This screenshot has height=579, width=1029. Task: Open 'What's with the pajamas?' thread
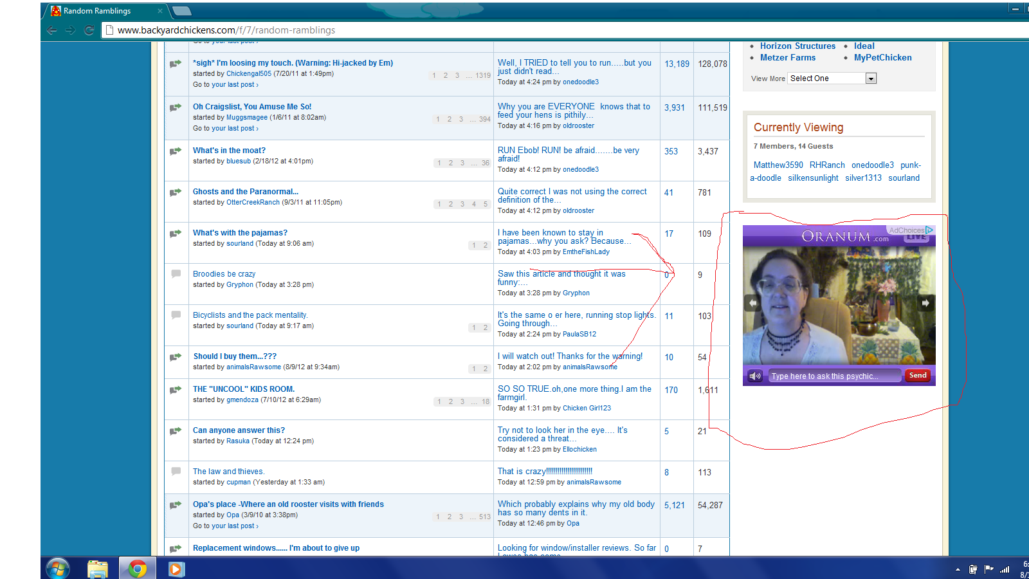(240, 233)
